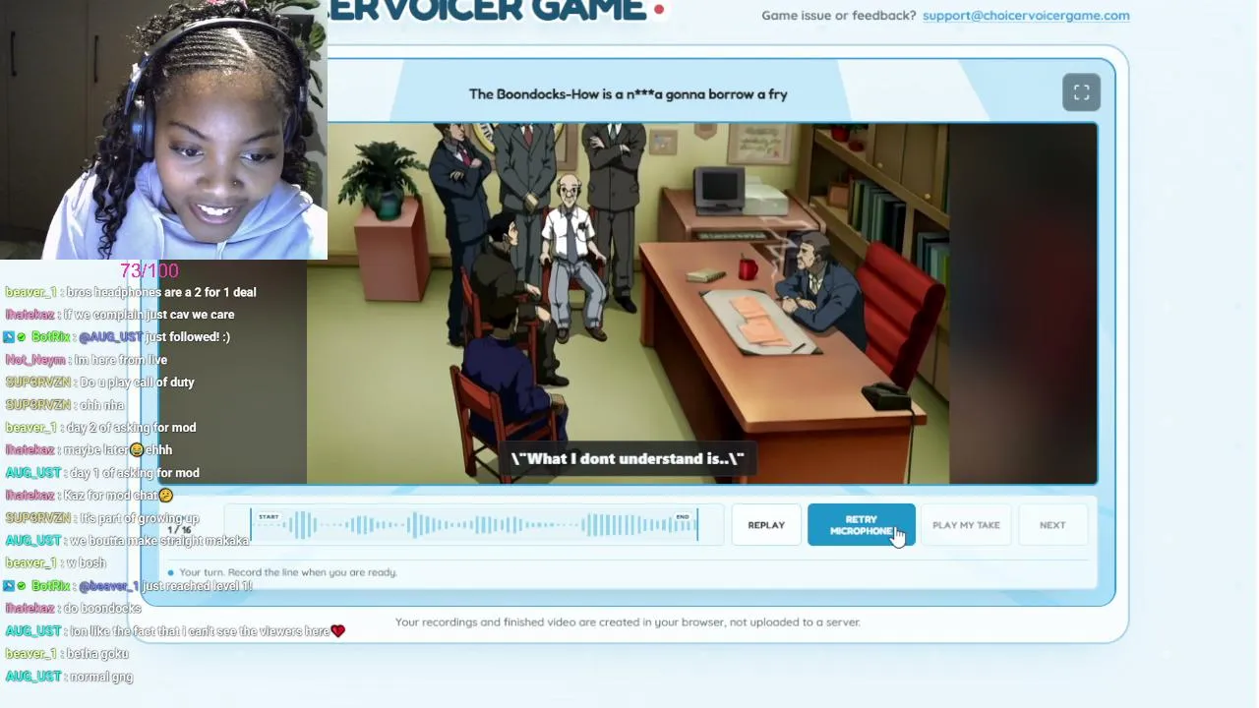Click the PLAY MY TAKE button
The width and height of the screenshot is (1259, 708).
pyautogui.click(x=966, y=525)
